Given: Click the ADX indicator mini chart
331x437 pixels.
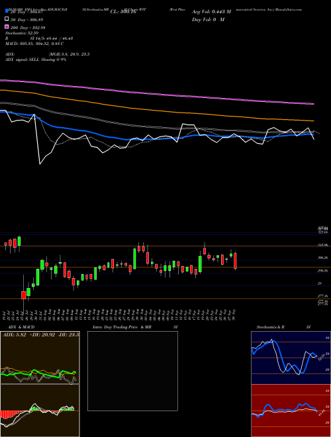Looking at the screenshot, I should 40,358.
